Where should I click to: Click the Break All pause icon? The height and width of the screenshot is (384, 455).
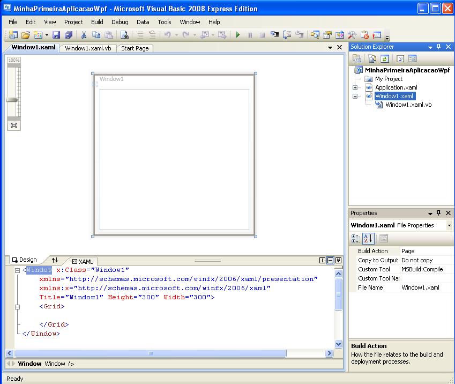pos(250,35)
